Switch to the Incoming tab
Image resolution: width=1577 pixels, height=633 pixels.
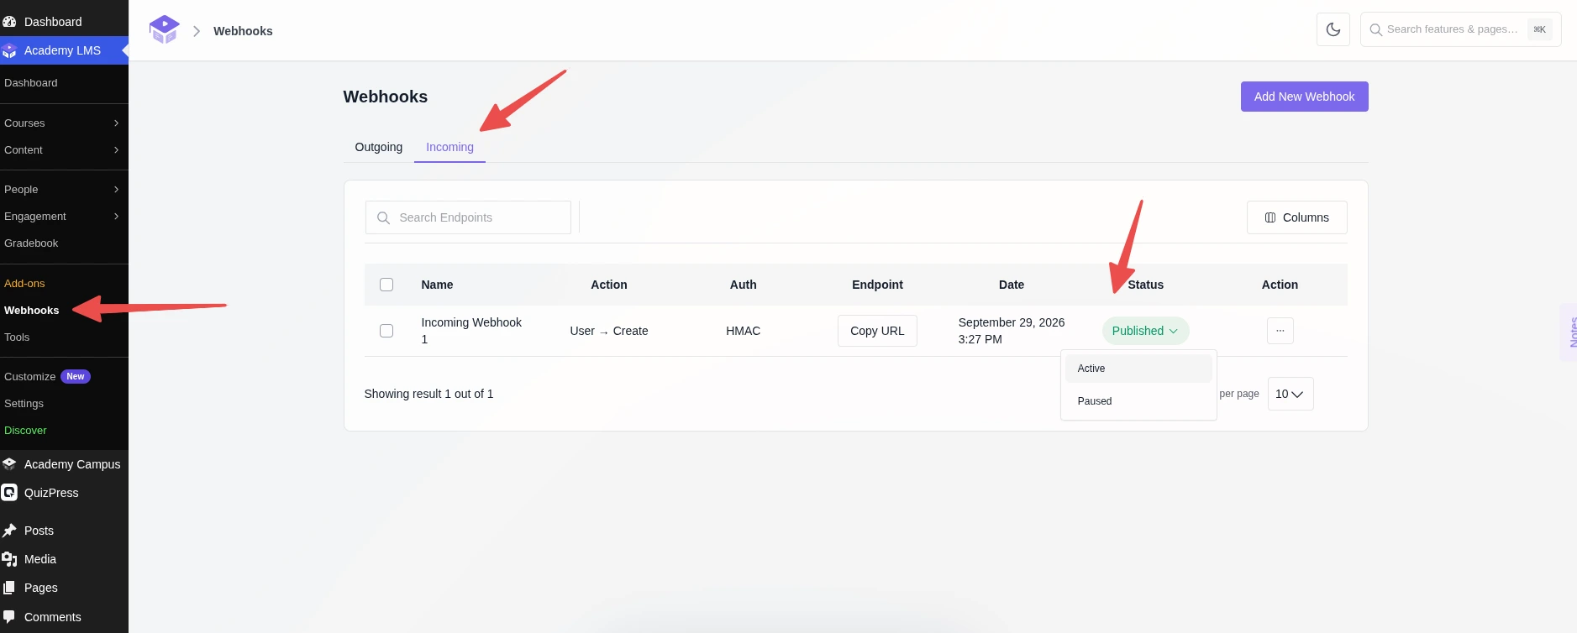(x=449, y=147)
